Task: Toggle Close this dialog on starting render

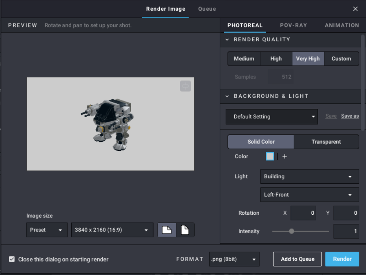Action: pyautogui.click(x=12, y=259)
